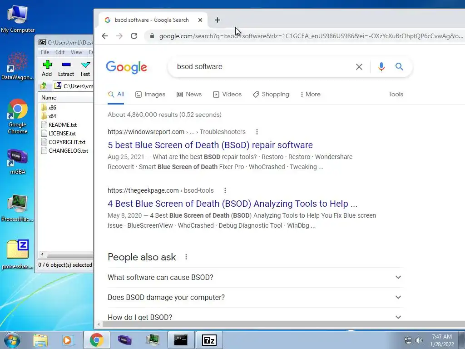Go back in Chrome browser
Screen dimensions: 465x349
tap(105, 36)
